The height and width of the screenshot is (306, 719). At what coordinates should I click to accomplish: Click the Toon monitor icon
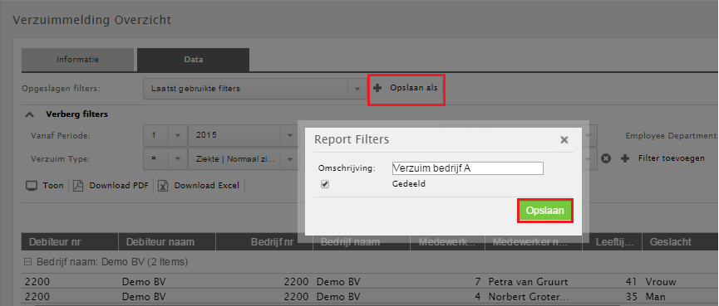32,186
